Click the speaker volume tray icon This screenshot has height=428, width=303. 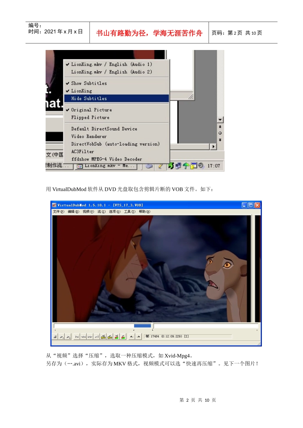[201, 166]
